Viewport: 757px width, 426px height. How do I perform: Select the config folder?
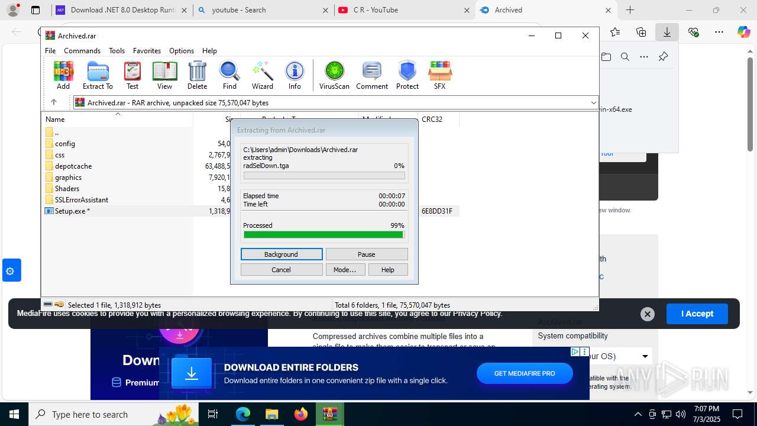tap(65, 144)
